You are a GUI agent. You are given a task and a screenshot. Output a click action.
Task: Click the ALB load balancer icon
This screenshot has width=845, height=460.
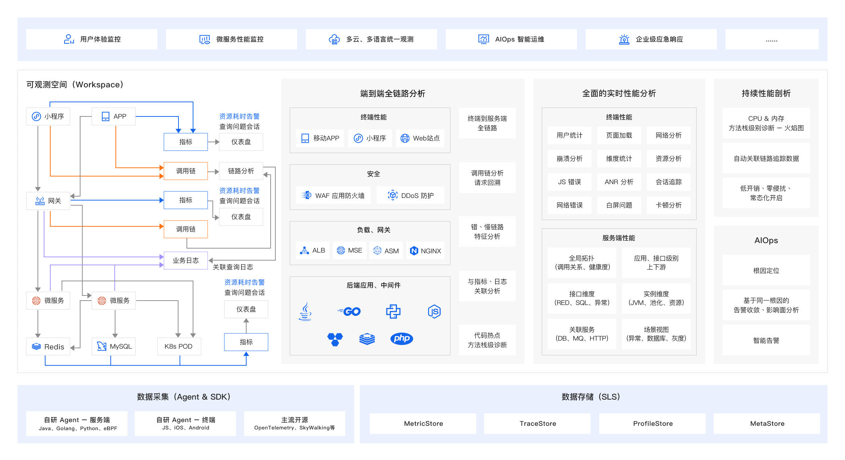pyautogui.click(x=304, y=250)
